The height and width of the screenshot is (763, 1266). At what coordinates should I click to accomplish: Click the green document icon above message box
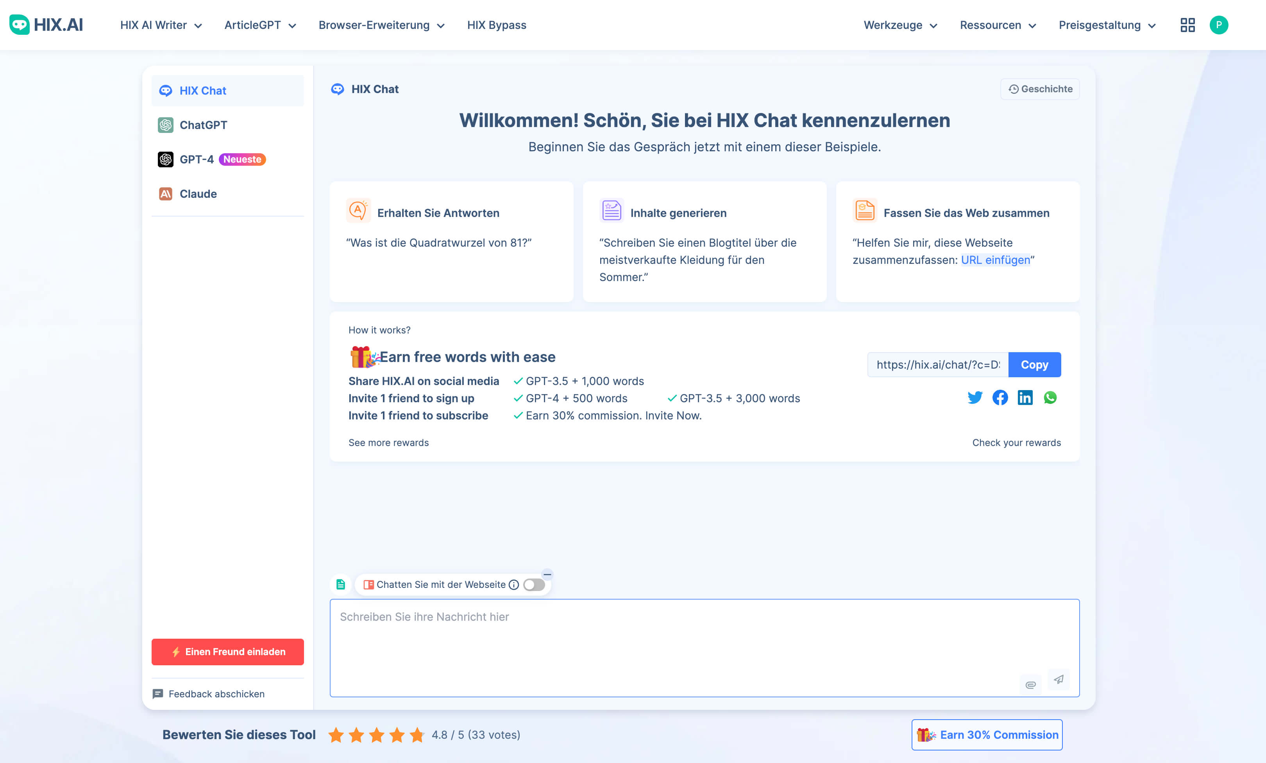click(x=340, y=585)
